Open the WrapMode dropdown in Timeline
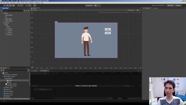Image resolution: width=186 pixels, height=105 pixels. pyautogui.click(x=136, y=86)
